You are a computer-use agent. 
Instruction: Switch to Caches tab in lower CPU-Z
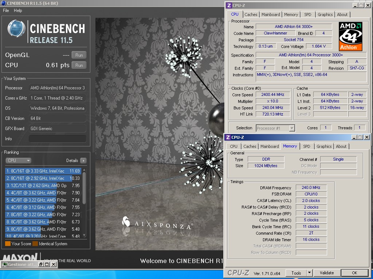[250, 146]
